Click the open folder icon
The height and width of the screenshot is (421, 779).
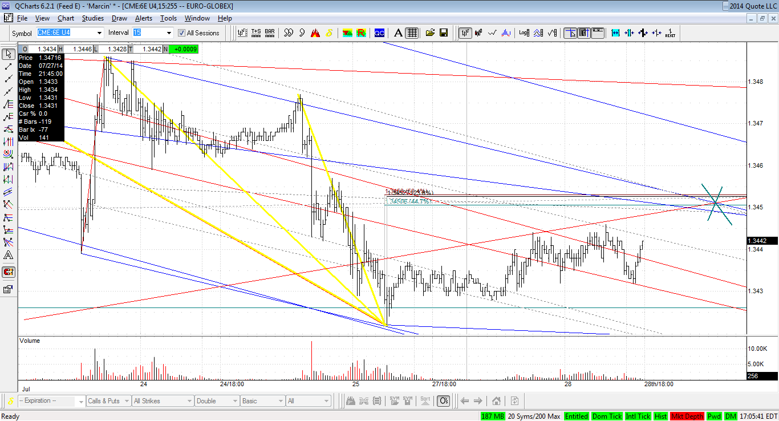(x=430, y=33)
